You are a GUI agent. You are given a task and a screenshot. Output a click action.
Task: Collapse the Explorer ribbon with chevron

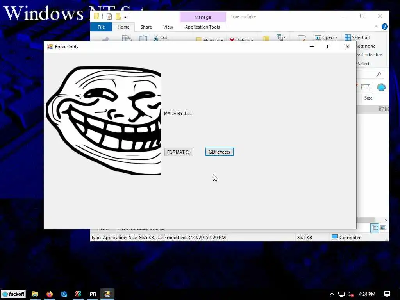coord(376,27)
